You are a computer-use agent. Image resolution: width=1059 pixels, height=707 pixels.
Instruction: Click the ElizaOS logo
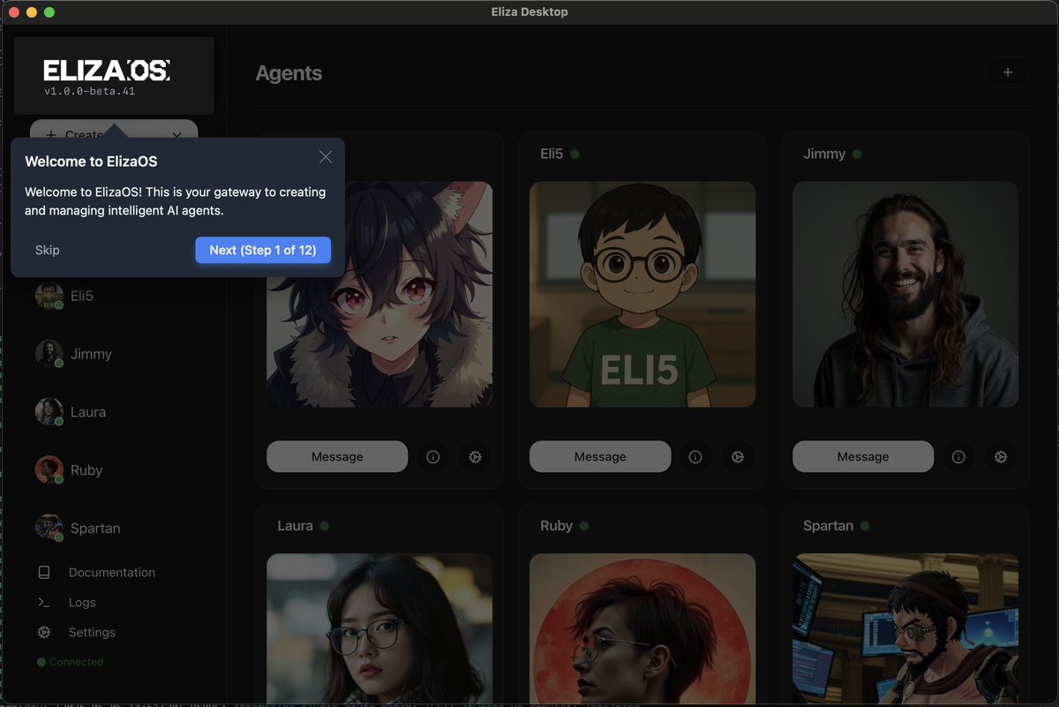tap(107, 70)
